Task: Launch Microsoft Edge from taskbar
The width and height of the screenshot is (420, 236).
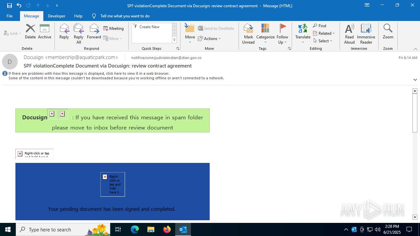Action: click(x=135, y=229)
